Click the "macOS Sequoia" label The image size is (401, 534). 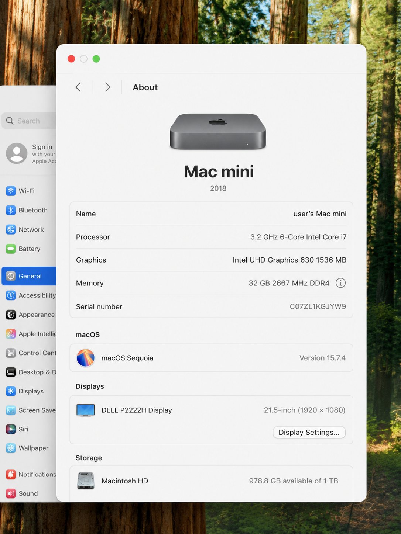pos(127,358)
